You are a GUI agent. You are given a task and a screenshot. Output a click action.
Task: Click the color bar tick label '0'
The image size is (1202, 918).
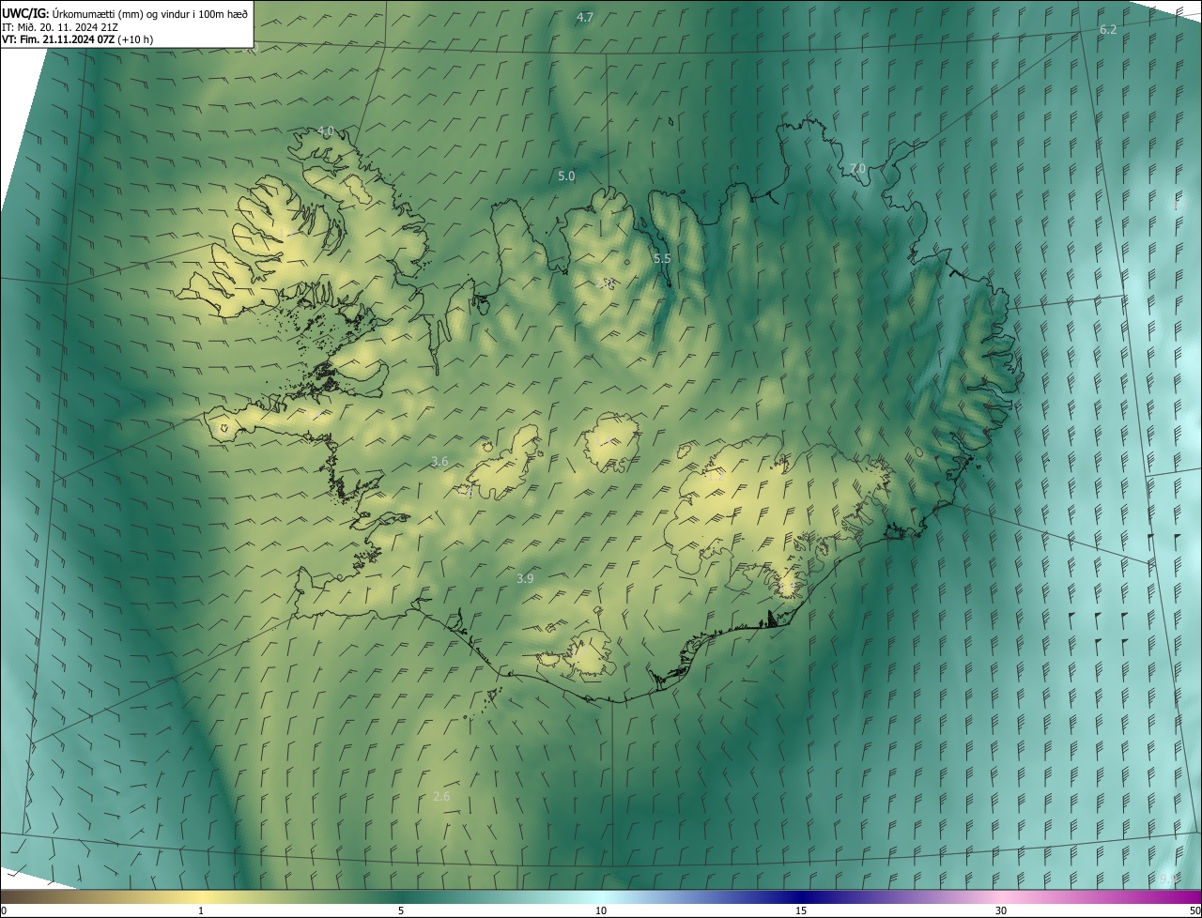3,911
